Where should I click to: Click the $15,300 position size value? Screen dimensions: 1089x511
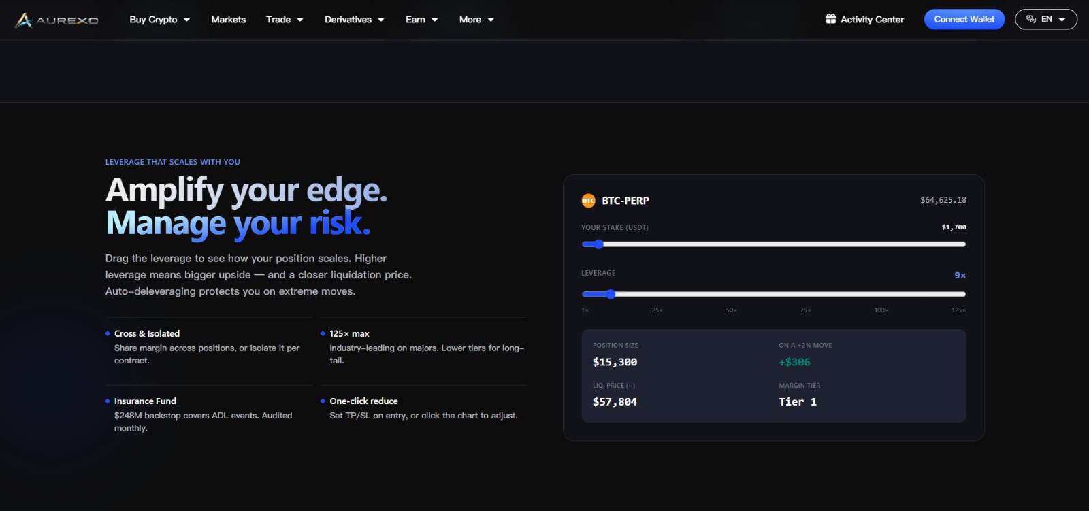coord(615,362)
